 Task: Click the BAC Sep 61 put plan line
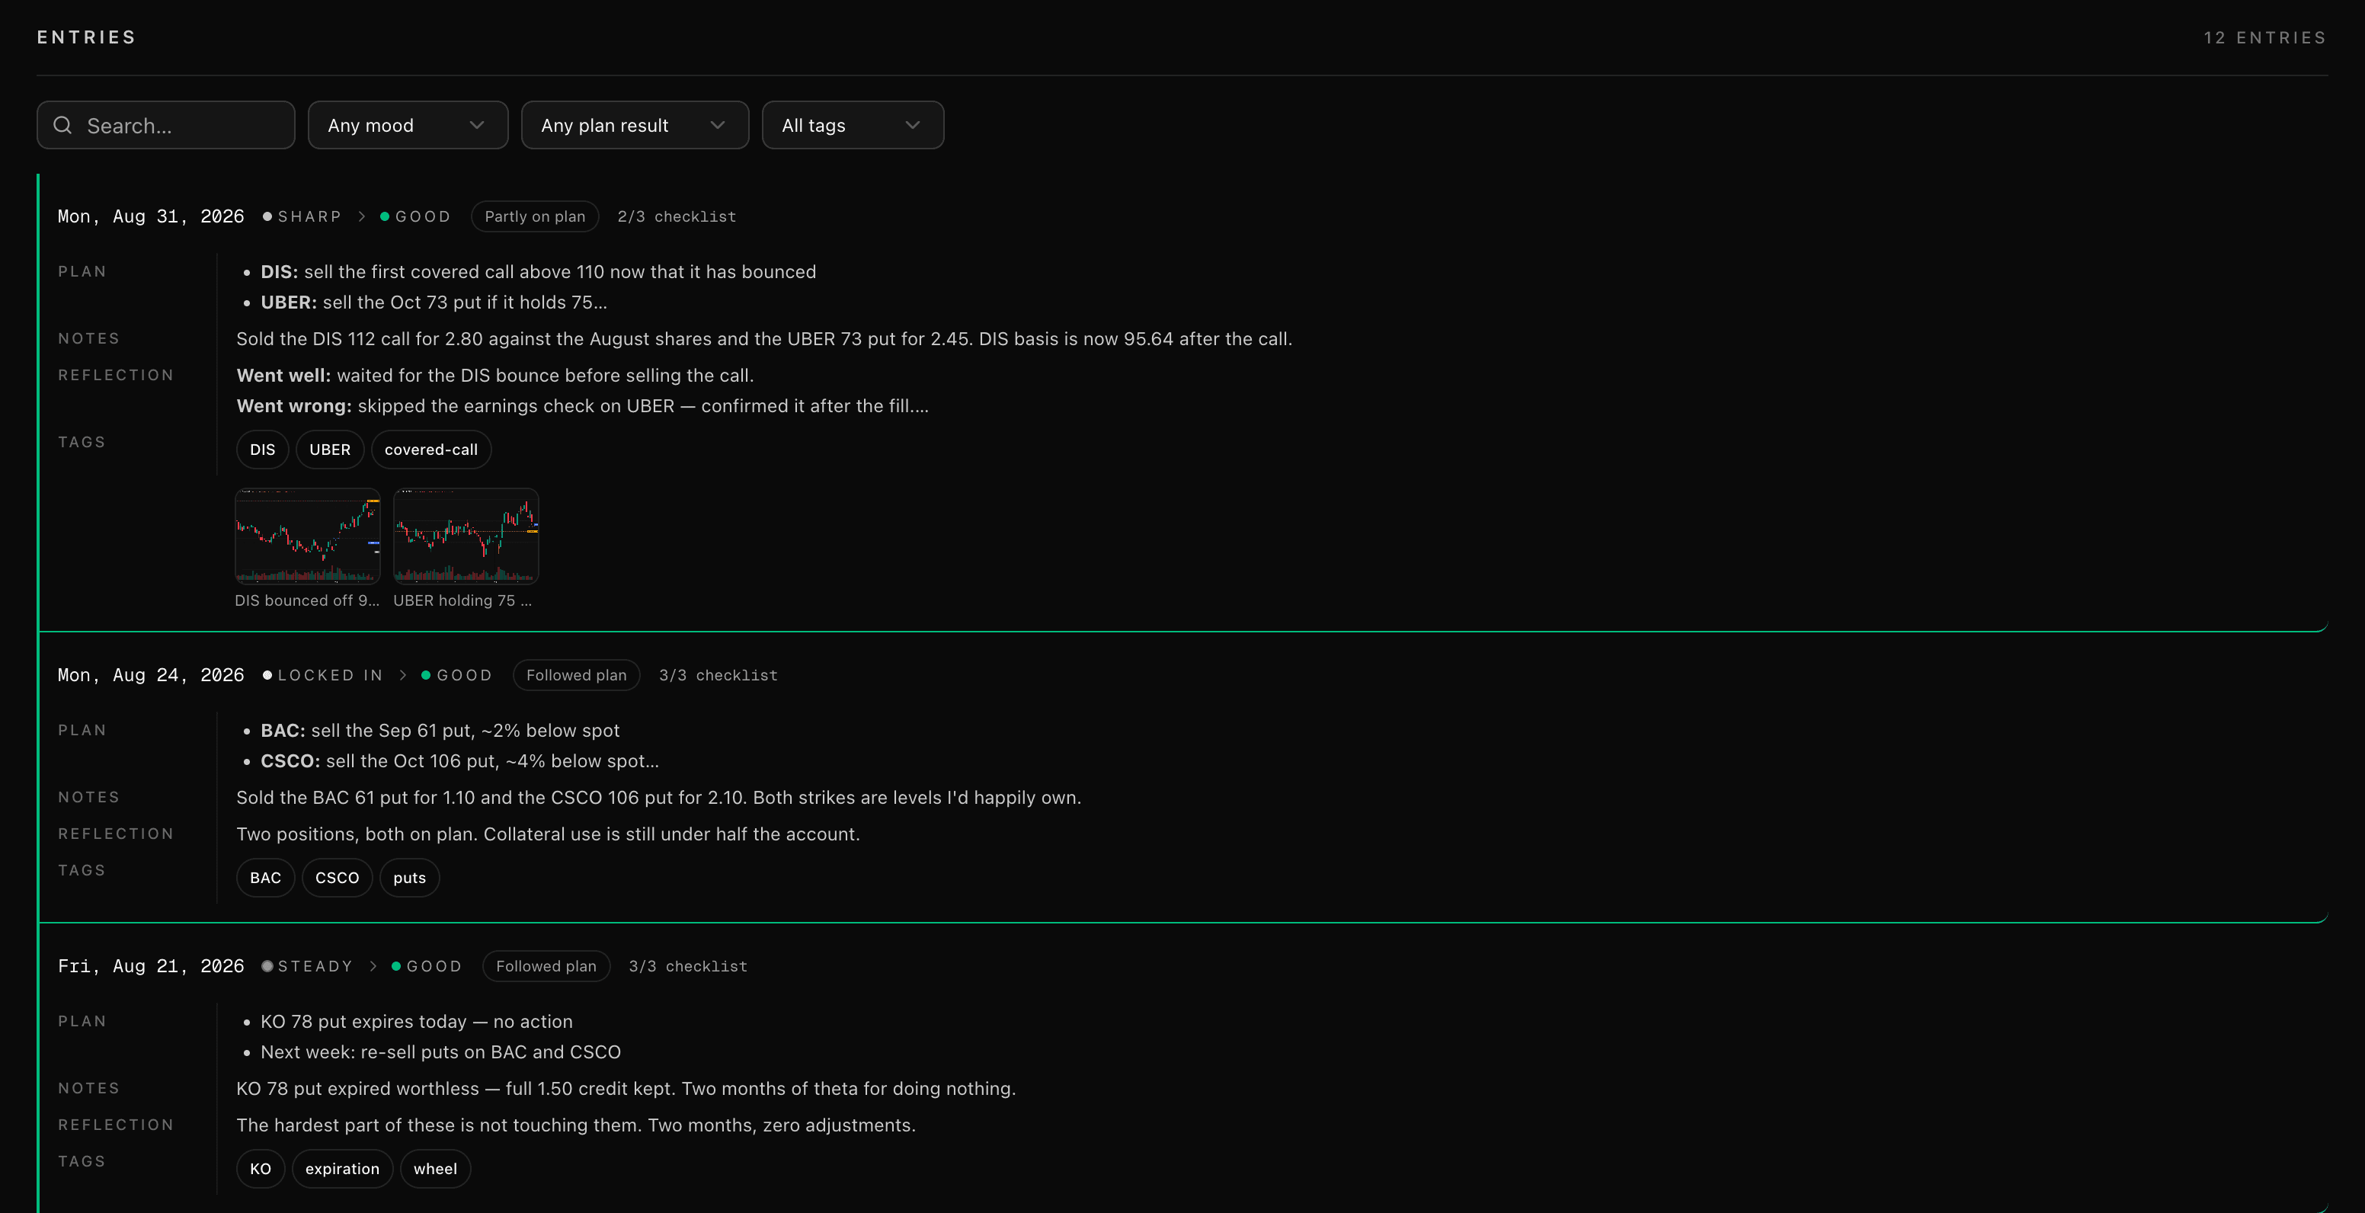[x=440, y=730]
